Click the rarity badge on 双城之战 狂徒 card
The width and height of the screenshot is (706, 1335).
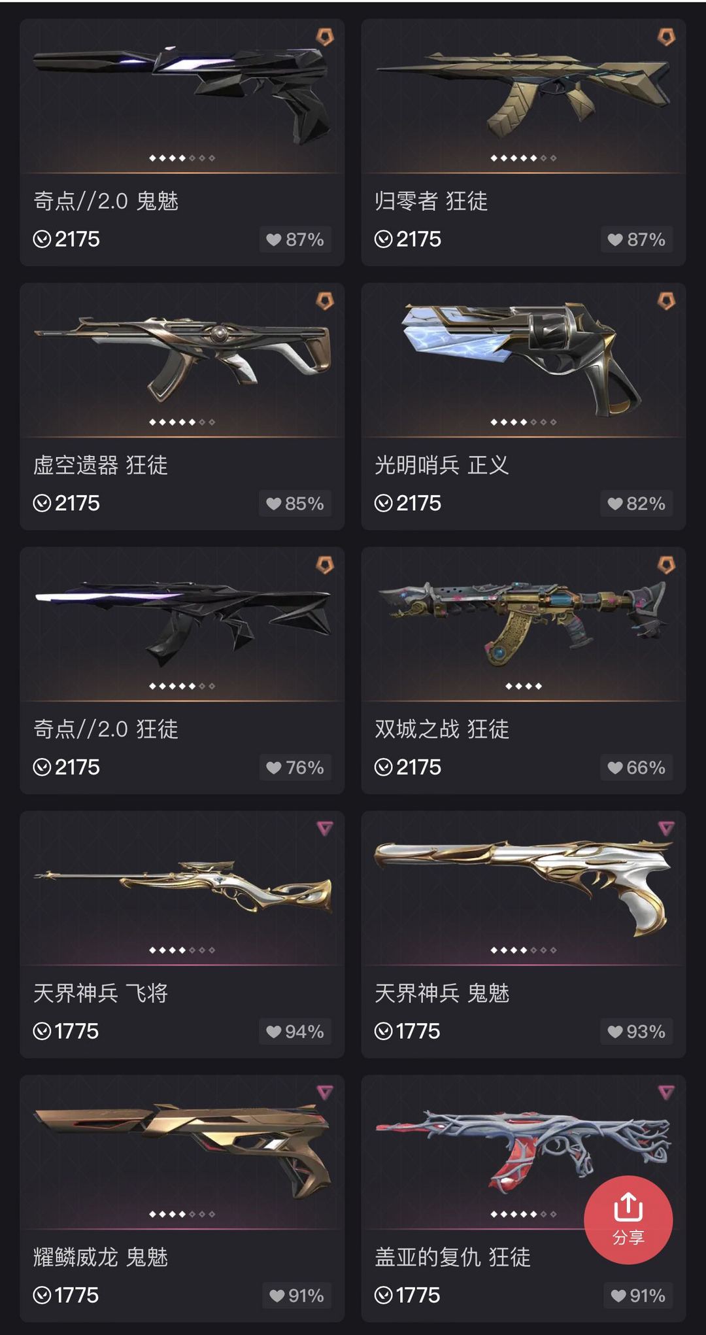tap(666, 564)
